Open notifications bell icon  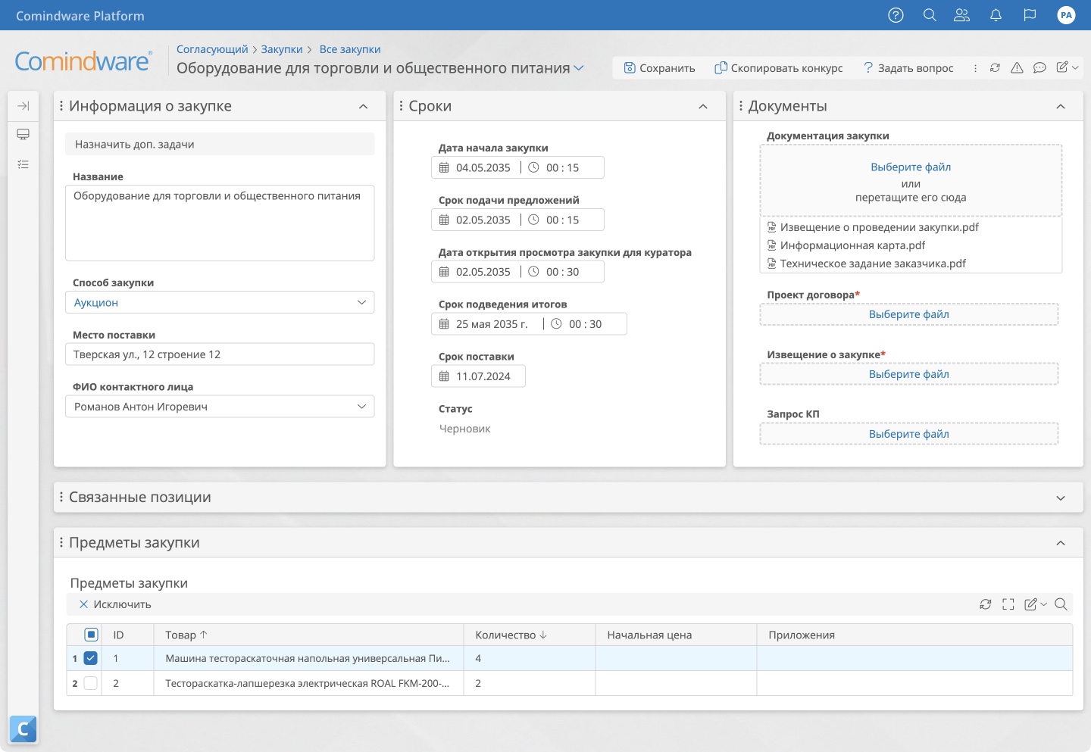coord(996,15)
